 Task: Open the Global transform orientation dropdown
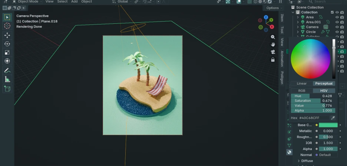tap(122, 1)
